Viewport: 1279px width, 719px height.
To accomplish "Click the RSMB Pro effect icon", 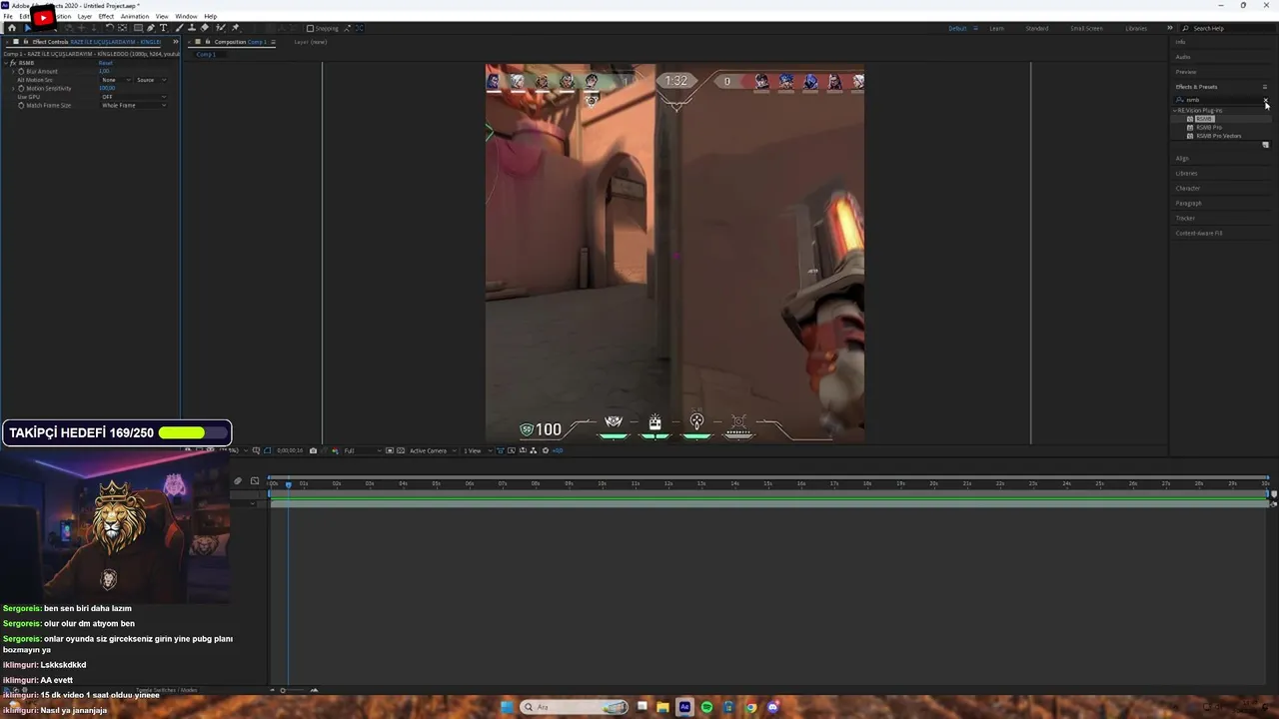I will tap(1190, 128).
